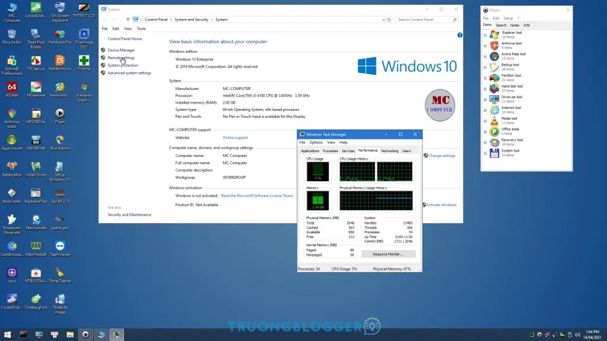Screen dimensions: 607x341
Task: Select the System tool item in PStart
Action: tap(510, 153)
